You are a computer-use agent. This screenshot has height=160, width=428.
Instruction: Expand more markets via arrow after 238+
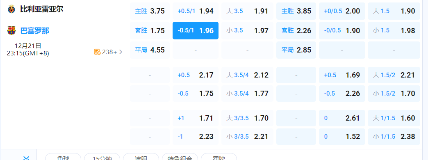coord(121,52)
